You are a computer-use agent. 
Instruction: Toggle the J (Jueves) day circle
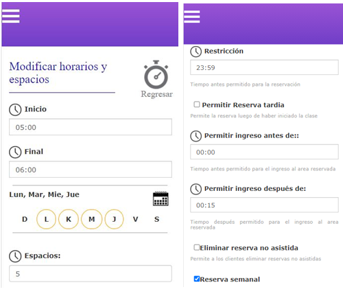114,219
